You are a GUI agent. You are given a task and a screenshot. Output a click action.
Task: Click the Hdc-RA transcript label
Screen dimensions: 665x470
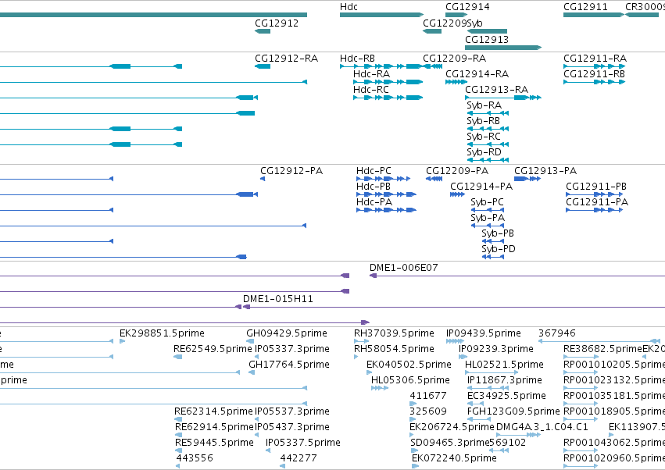371,73
